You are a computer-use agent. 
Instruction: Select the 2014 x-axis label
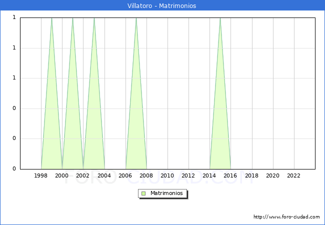pyautogui.click(x=209, y=175)
